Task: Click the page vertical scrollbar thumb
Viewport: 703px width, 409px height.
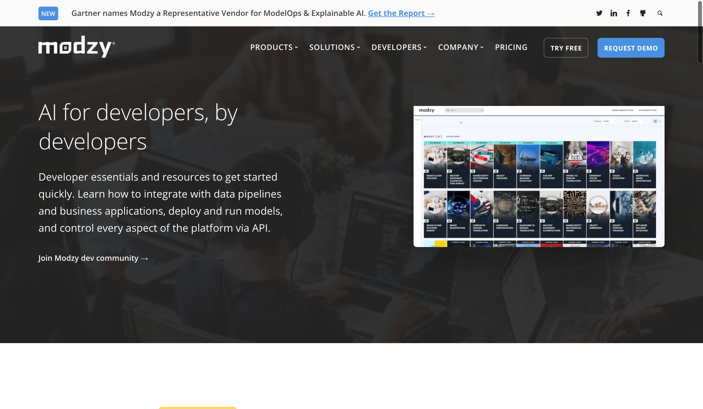Action: point(700,32)
